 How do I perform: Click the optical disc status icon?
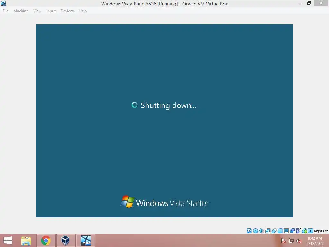(255, 231)
